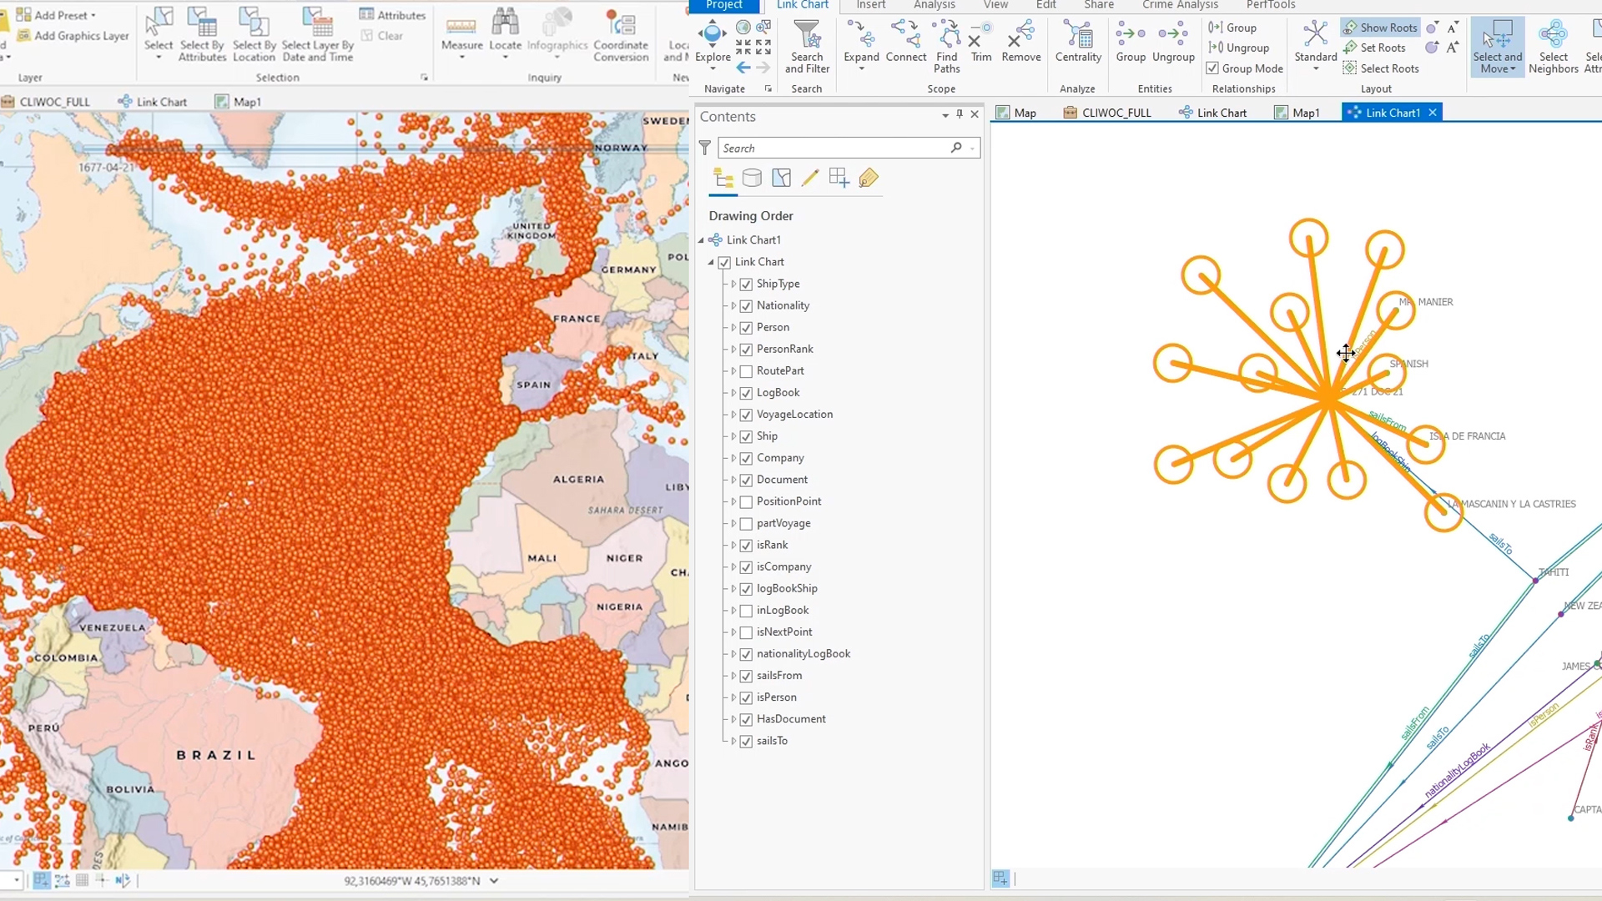Switch to List By Data Source view
The height and width of the screenshot is (901, 1602).
(x=752, y=178)
